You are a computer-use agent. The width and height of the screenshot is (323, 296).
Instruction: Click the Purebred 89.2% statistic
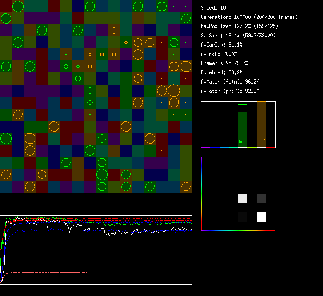click(221, 72)
